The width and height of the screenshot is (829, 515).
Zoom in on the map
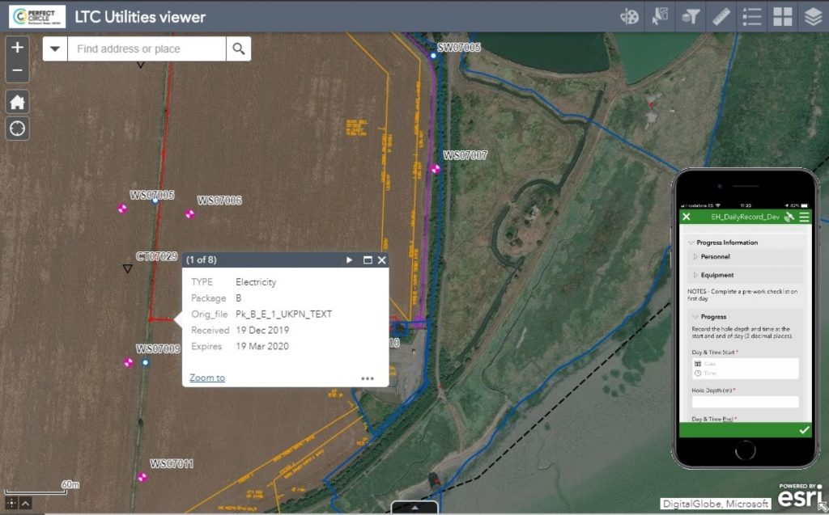pyautogui.click(x=17, y=47)
